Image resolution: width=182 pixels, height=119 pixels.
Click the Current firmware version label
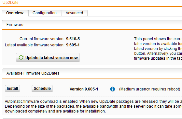pyautogui.click(x=42, y=39)
